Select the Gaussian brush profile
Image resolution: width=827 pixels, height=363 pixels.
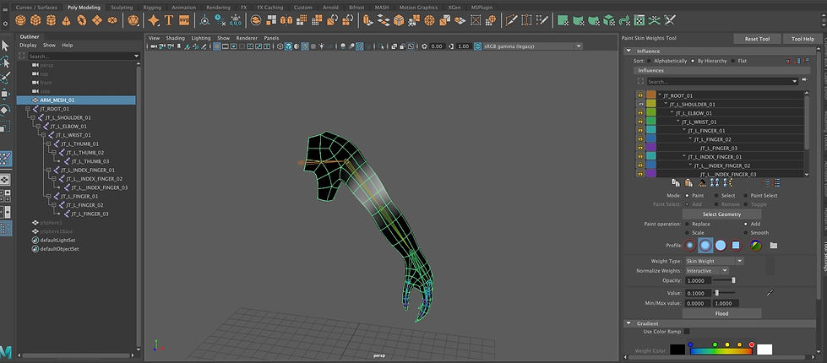[x=690, y=246]
